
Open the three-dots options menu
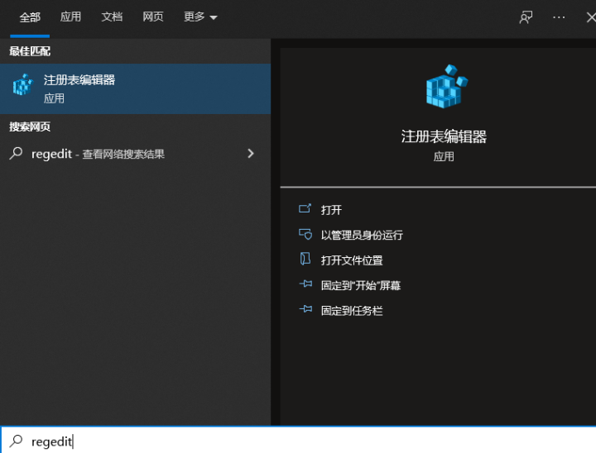pyautogui.click(x=559, y=17)
